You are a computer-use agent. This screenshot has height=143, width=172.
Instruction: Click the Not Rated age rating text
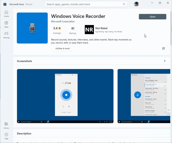[101, 28]
